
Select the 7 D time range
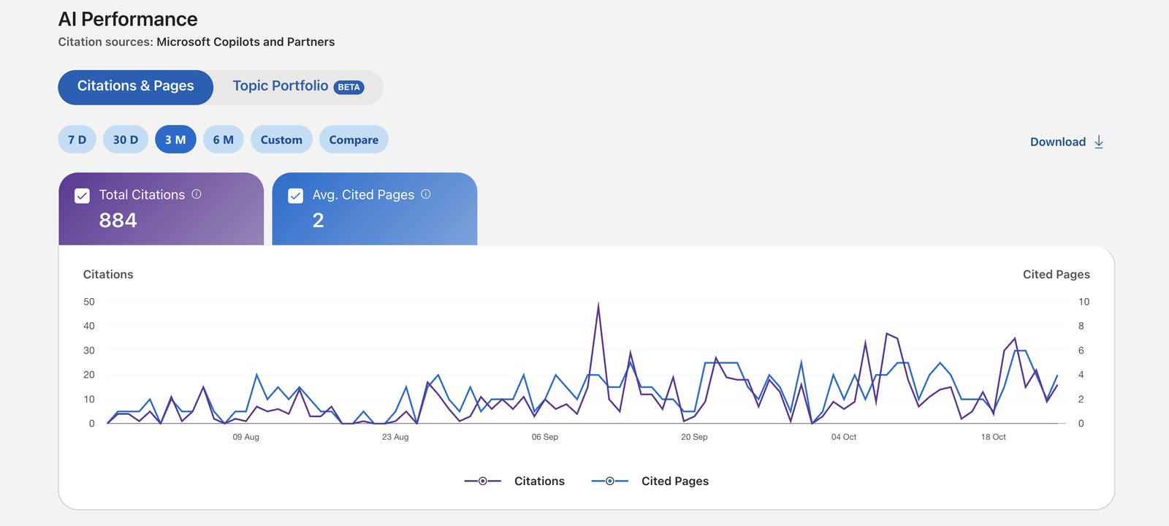pyautogui.click(x=77, y=140)
